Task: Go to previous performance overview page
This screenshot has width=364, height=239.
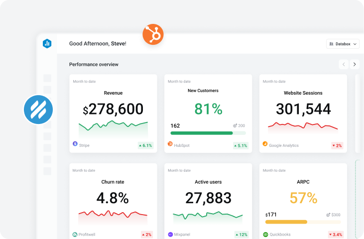Action: pyautogui.click(x=344, y=64)
